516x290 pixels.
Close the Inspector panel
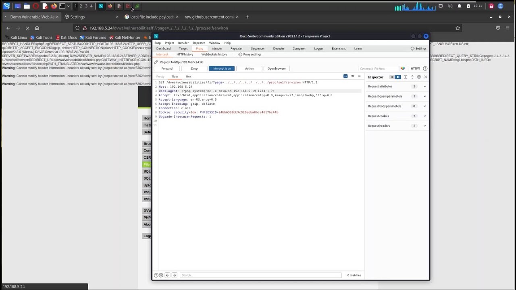[425, 77]
